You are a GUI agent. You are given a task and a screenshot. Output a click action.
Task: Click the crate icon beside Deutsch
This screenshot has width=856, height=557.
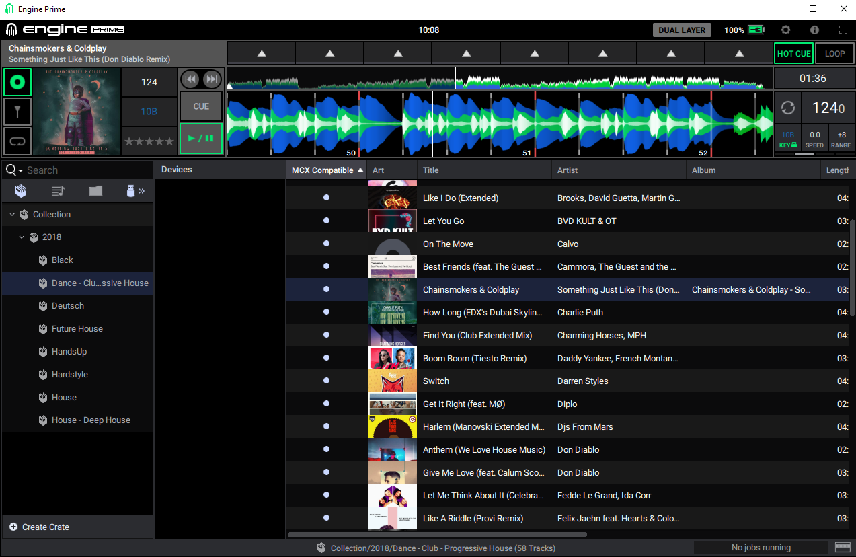(x=43, y=306)
